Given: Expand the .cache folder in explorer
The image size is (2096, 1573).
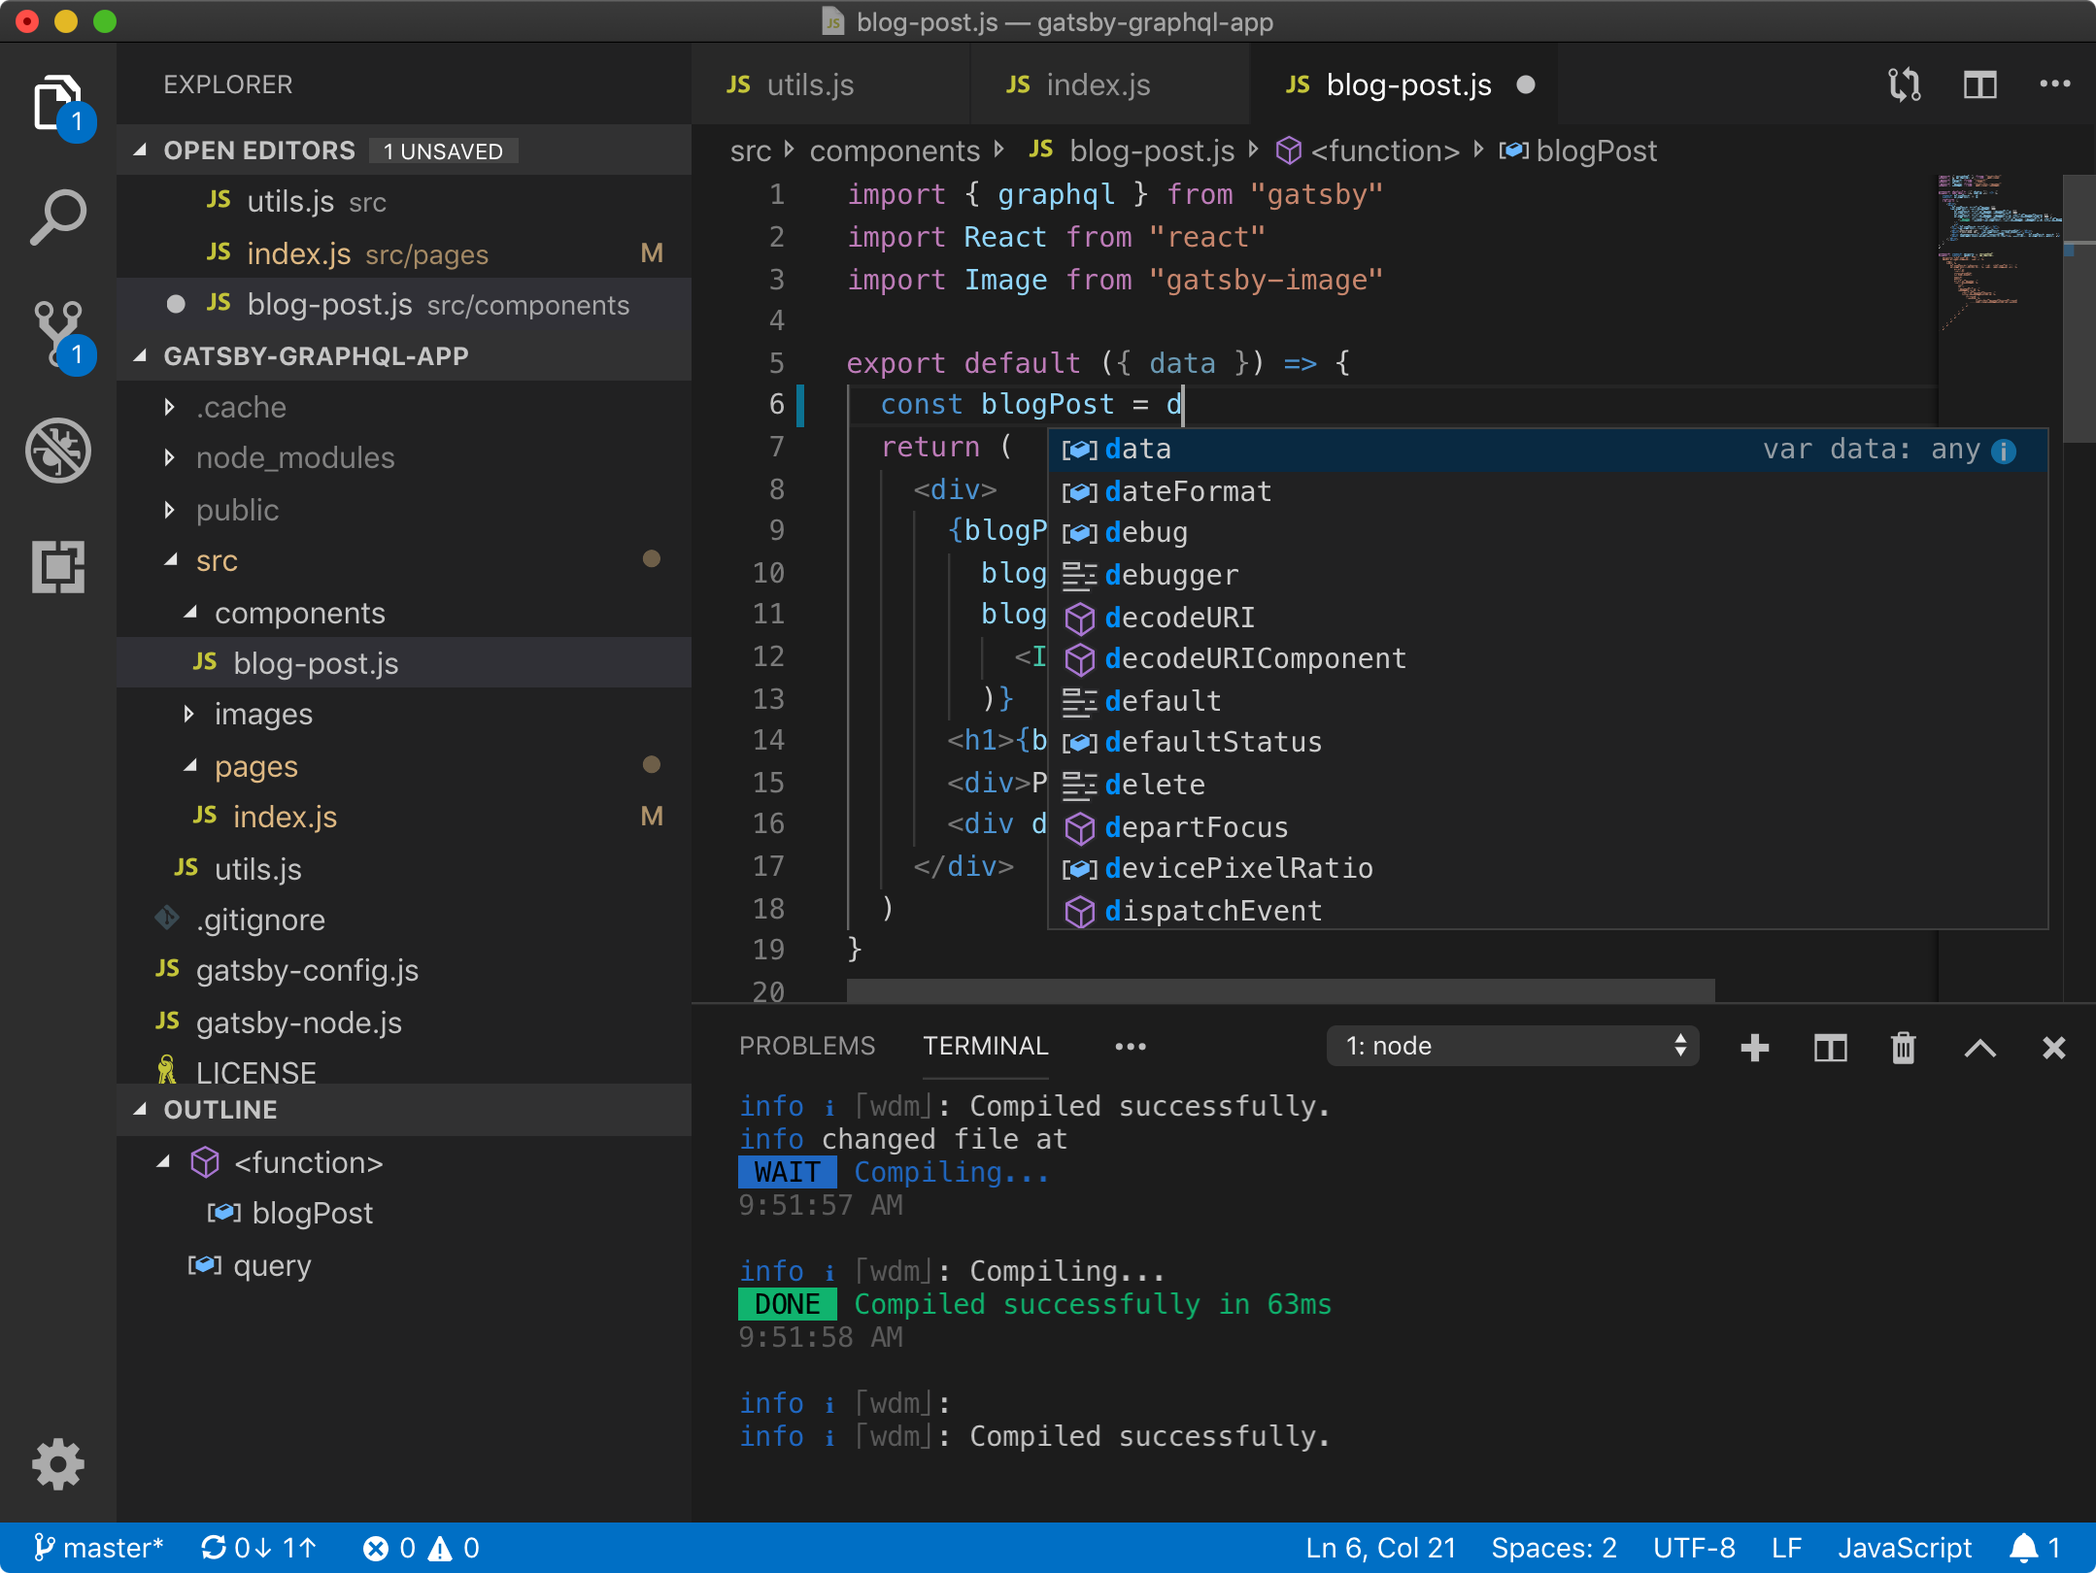Looking at the screenshot, I should [172, 407].
